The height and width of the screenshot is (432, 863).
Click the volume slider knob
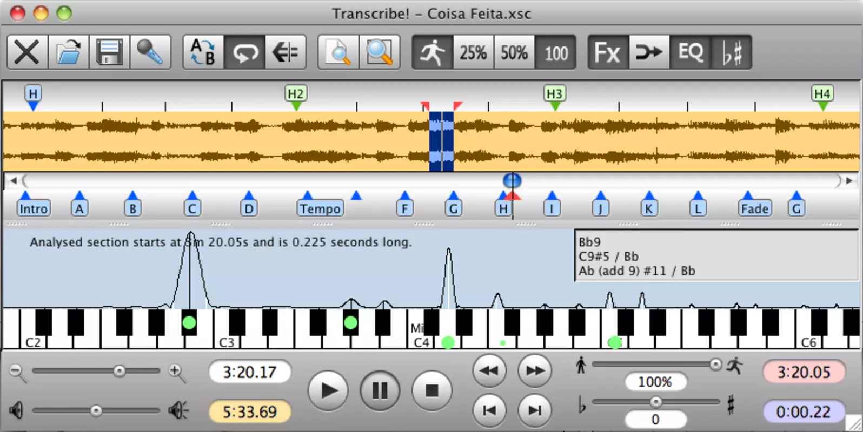pyautogui.click(x=96, y=411)
